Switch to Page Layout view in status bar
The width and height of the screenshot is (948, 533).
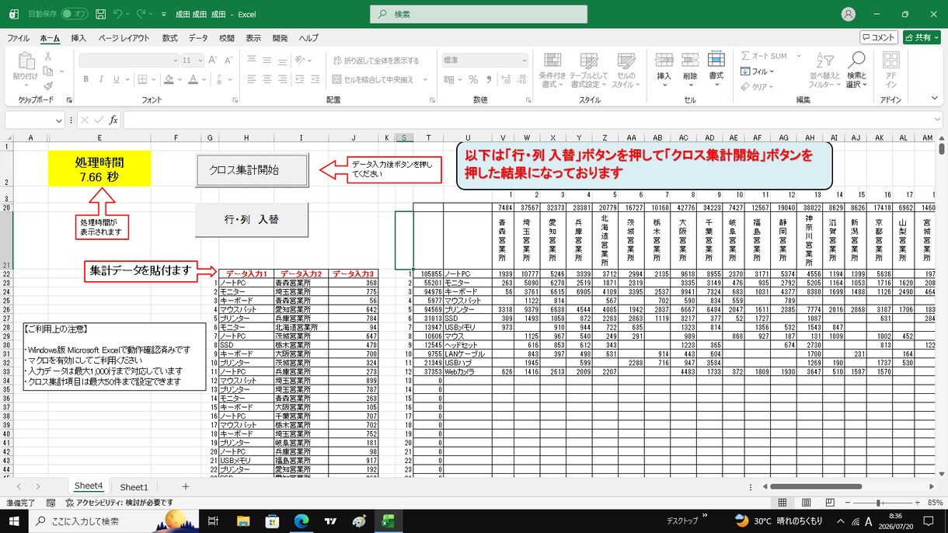pyautogui.click(x=805, y=503)
